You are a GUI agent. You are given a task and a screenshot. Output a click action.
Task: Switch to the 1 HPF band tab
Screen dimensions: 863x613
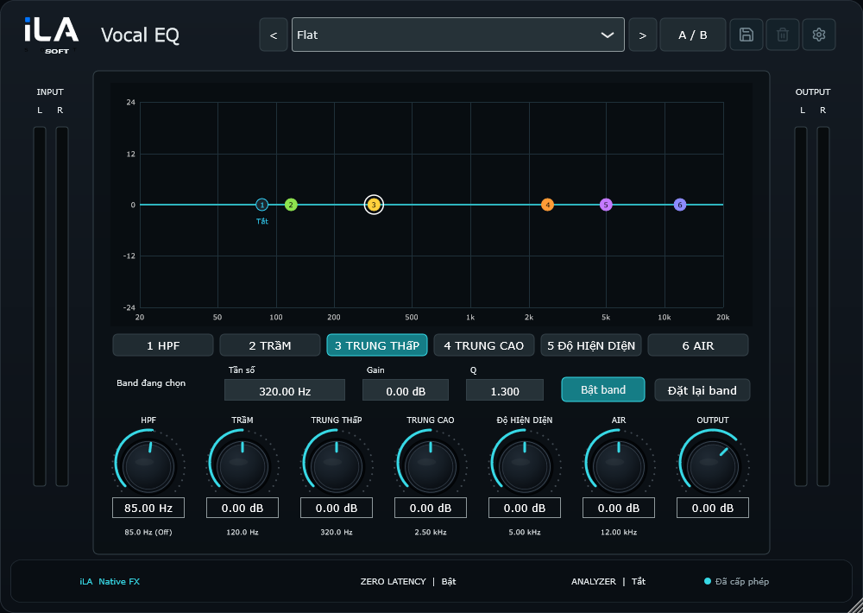[163, 345]
